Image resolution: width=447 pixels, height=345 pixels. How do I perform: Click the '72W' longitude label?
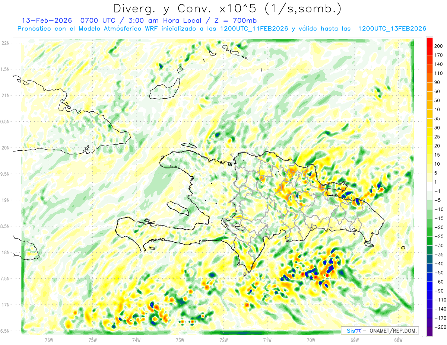tap(223, 340)
